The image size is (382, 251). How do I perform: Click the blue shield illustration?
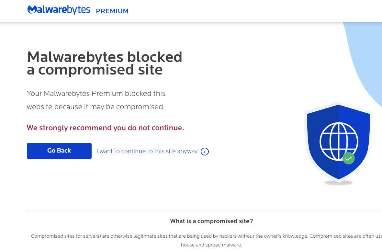coord(338,142)
